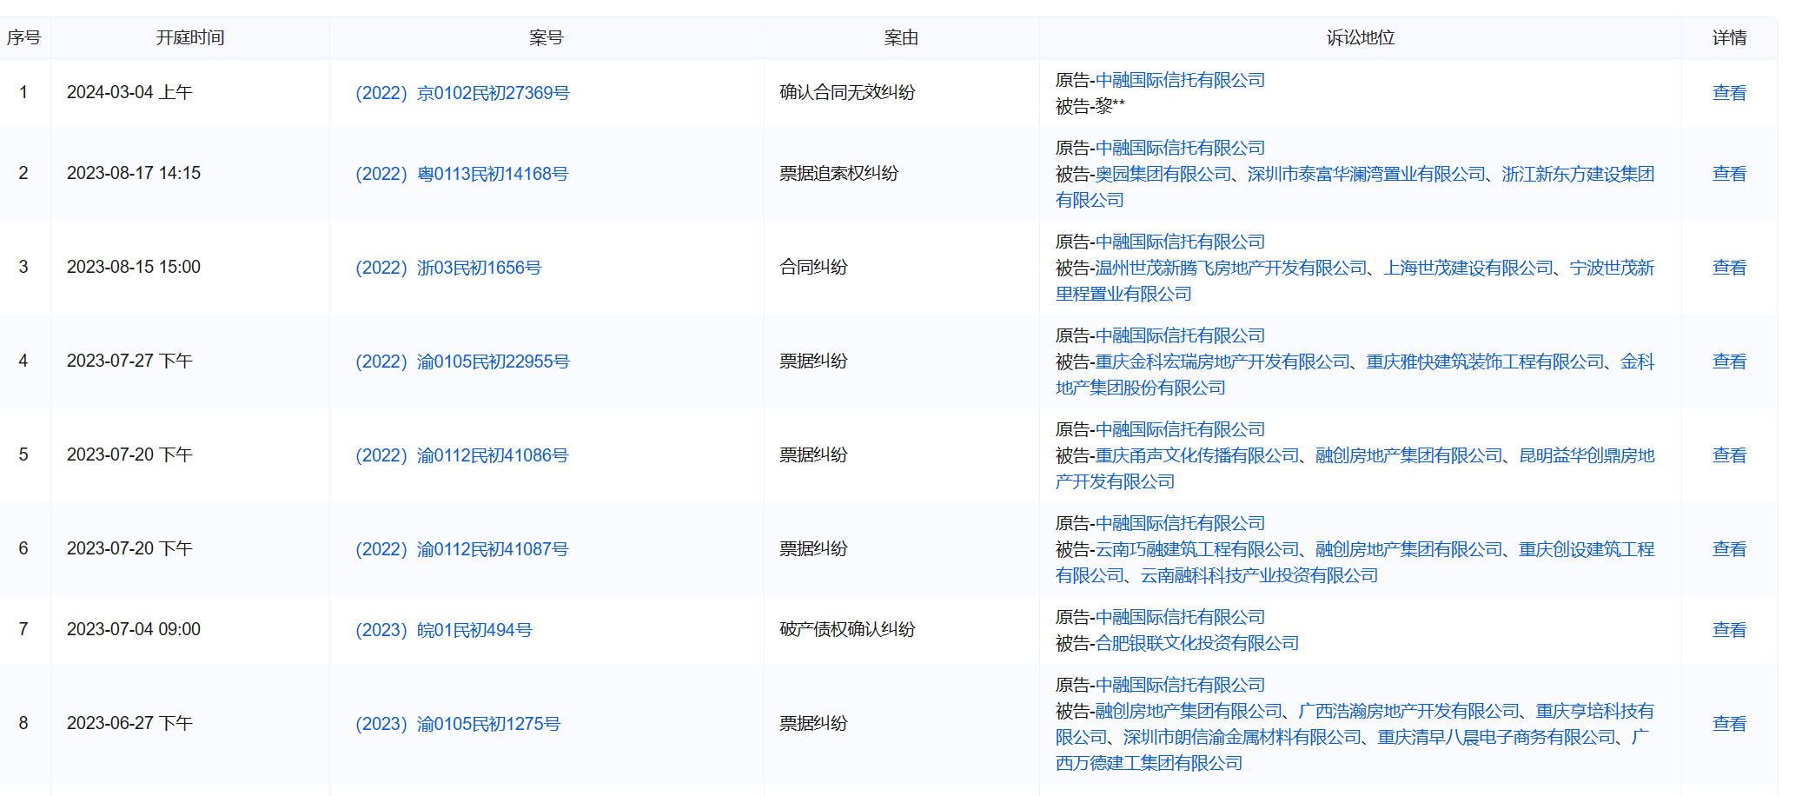
Task: Open defendant 重庆甬声文化传播有限公司
Action: pyautogui.click(x=1197, y=455)
